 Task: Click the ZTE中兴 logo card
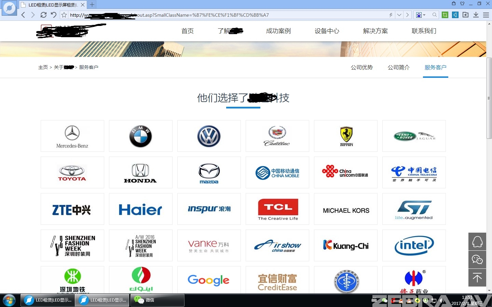point(72,209)
